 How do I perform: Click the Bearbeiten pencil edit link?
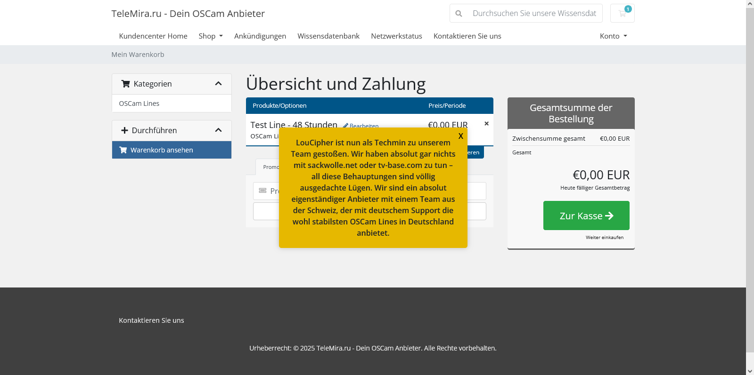pyautogui.click(x=361, y=125)
